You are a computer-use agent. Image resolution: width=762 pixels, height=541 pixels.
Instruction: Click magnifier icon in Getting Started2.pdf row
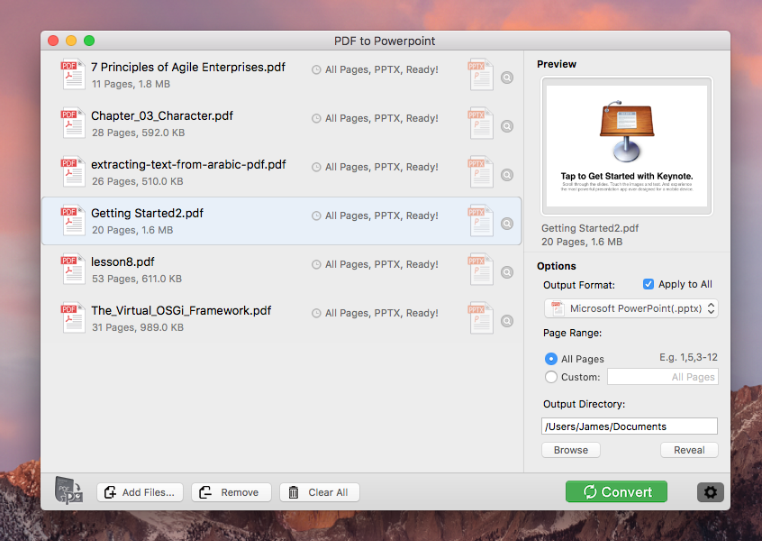click(x=507, y=224)
